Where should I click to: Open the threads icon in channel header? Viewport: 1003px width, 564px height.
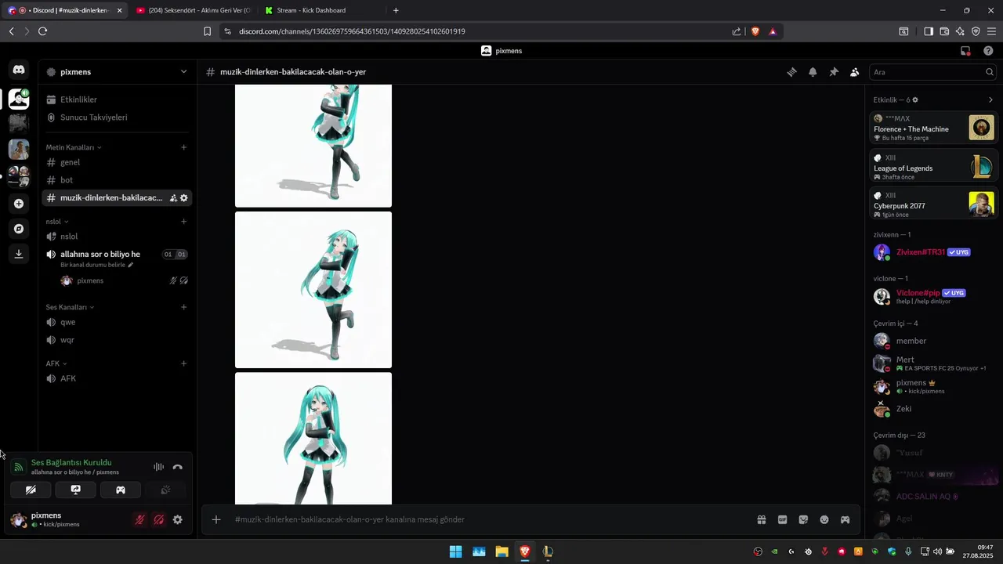point(791,72)
